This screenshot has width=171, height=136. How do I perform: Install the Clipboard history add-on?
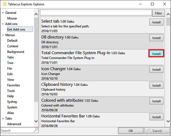point(156,85)
